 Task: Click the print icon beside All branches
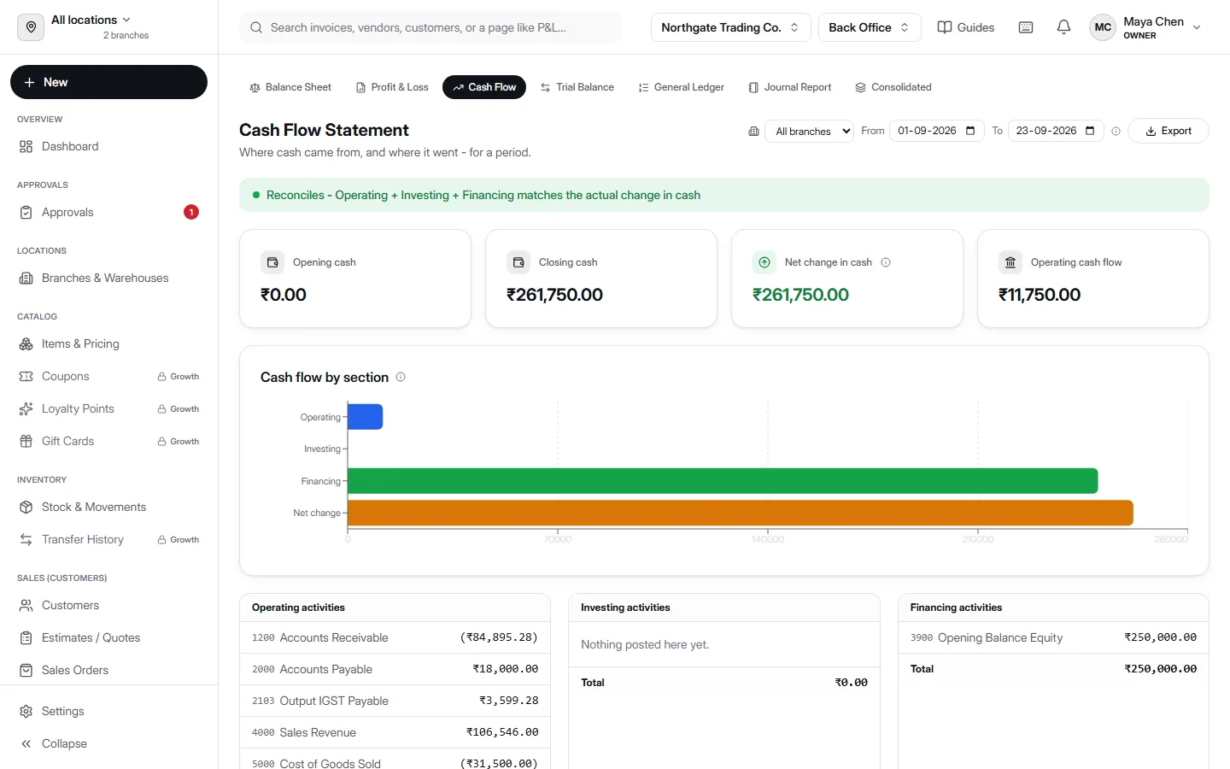coord(753,131)
